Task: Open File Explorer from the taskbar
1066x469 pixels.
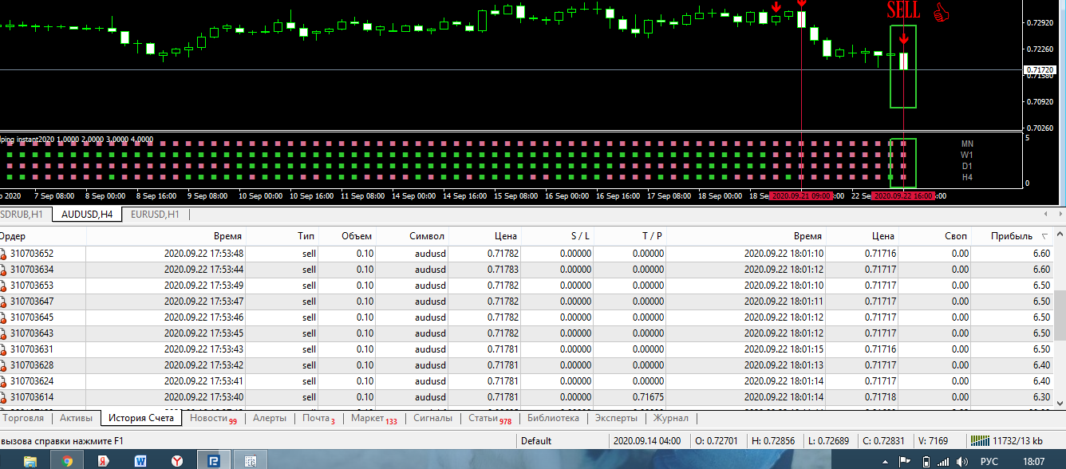Action: click(x=30, y=460)
